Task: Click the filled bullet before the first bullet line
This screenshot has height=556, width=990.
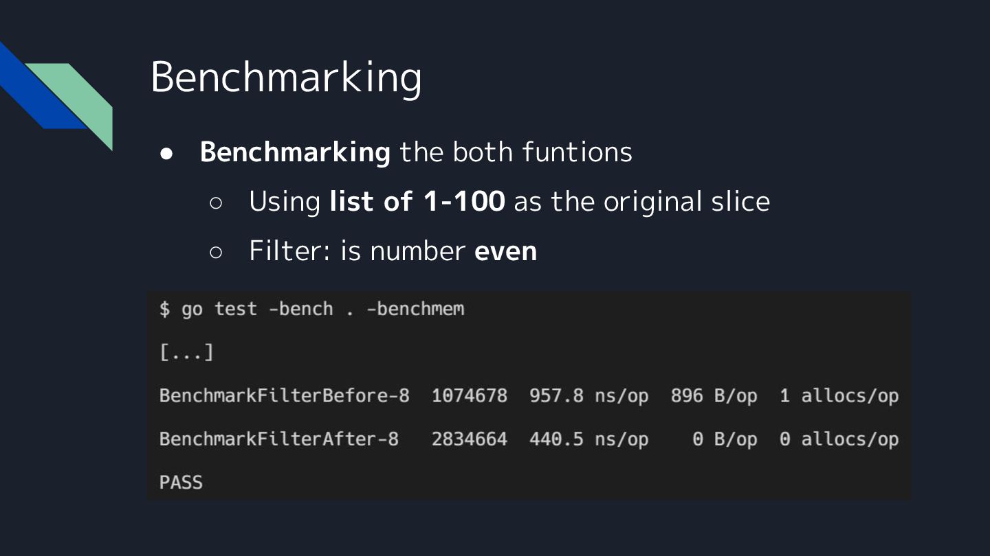Action: (168, 154)
